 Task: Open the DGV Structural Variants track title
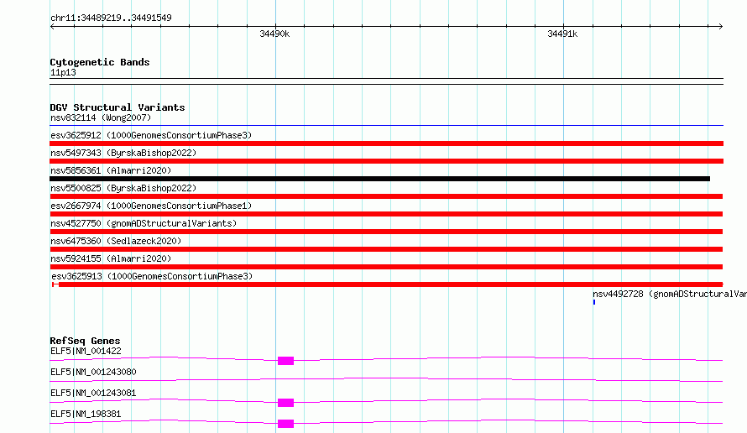coord(118,107)
